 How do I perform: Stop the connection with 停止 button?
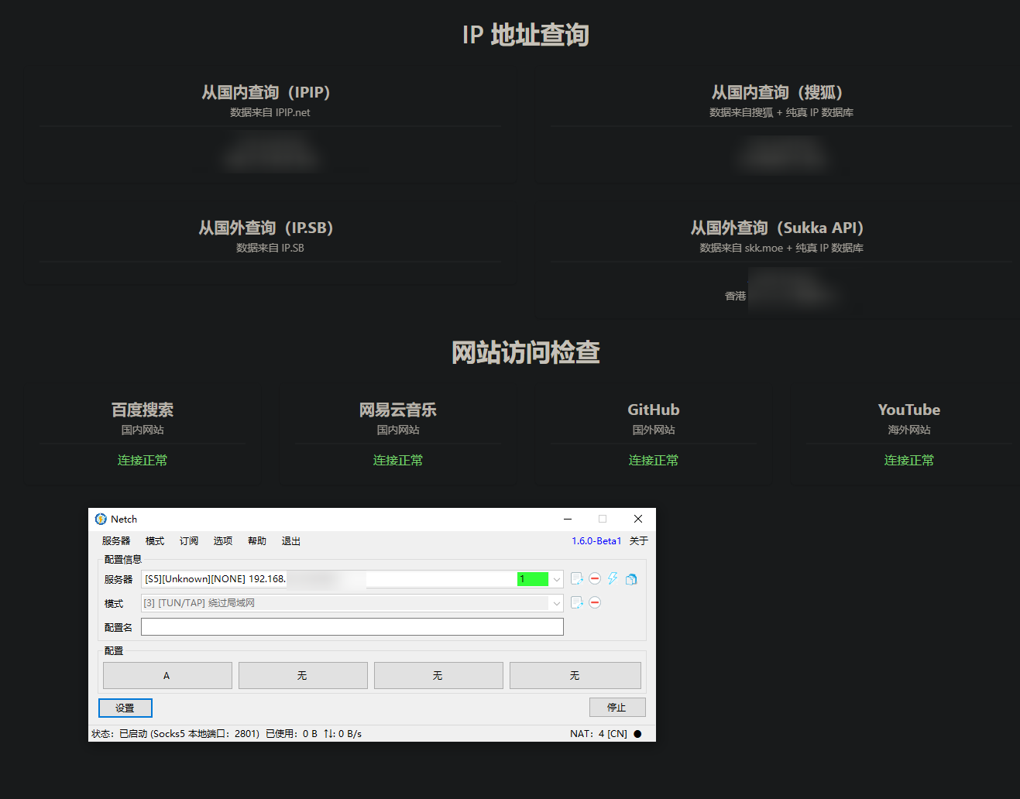pyautogui.click(x=617, y=707)
